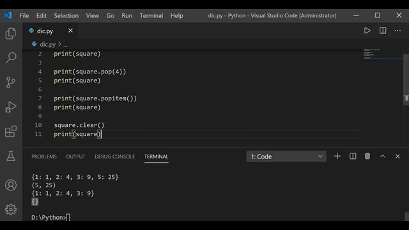Click the VS Code logo icon
Image resolution: width=409 pixels, height=230 pixels.
pyautogui.click(x=8, y=15)
